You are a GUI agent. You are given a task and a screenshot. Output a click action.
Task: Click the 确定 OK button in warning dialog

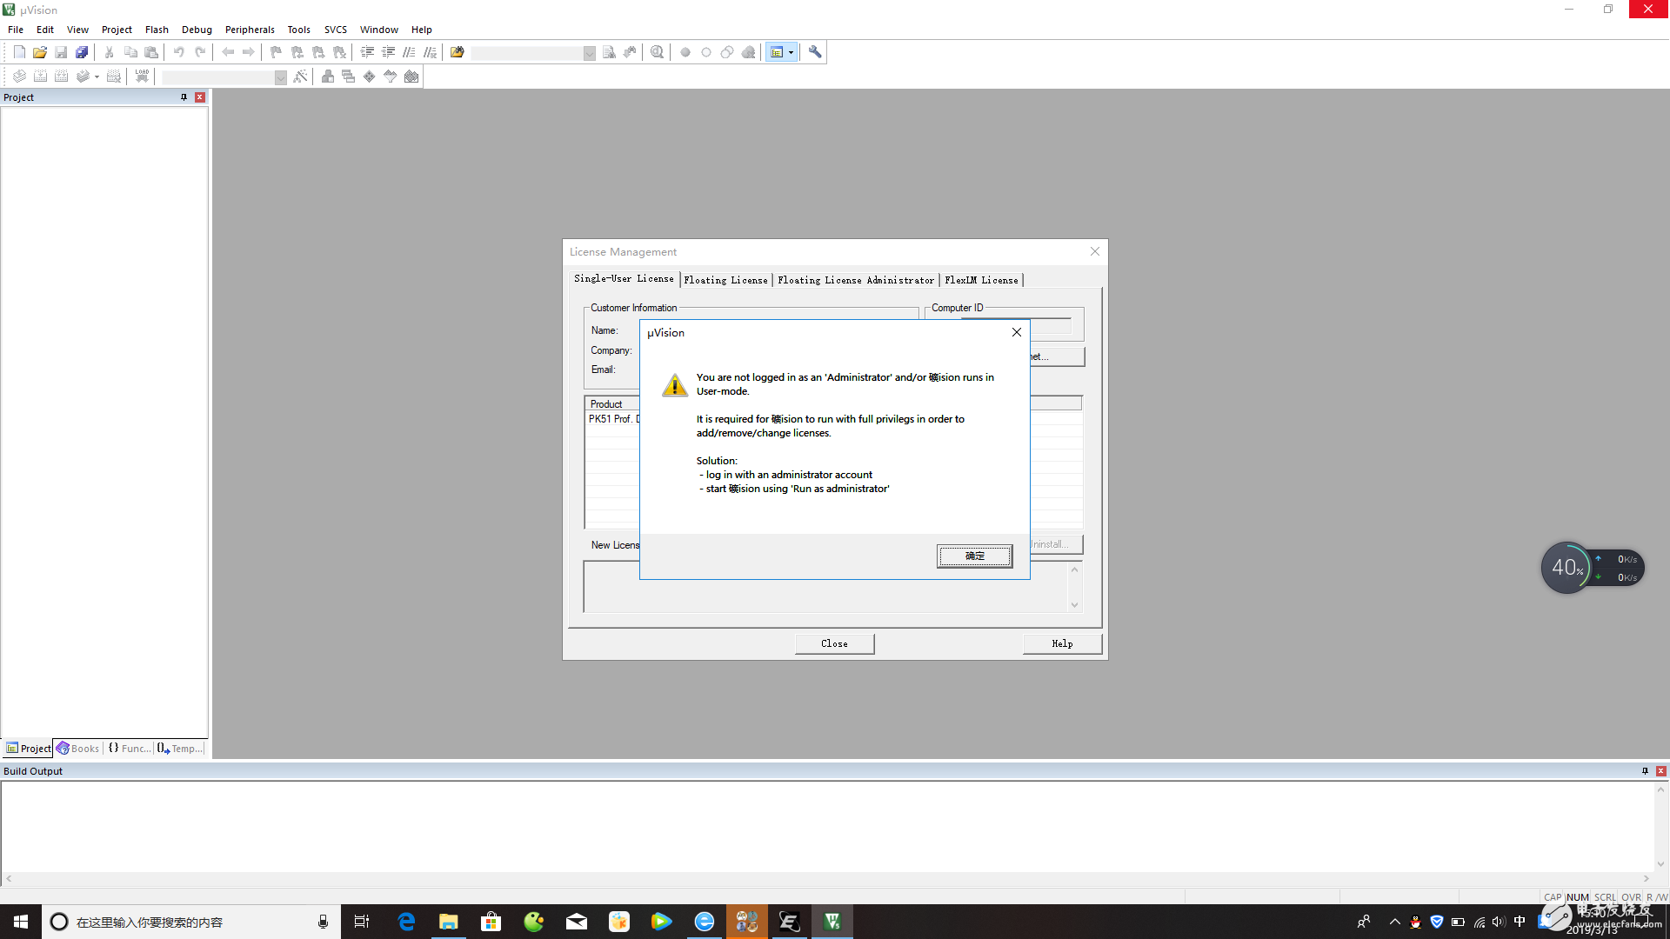pyautogui.click(x=974, y=556)
